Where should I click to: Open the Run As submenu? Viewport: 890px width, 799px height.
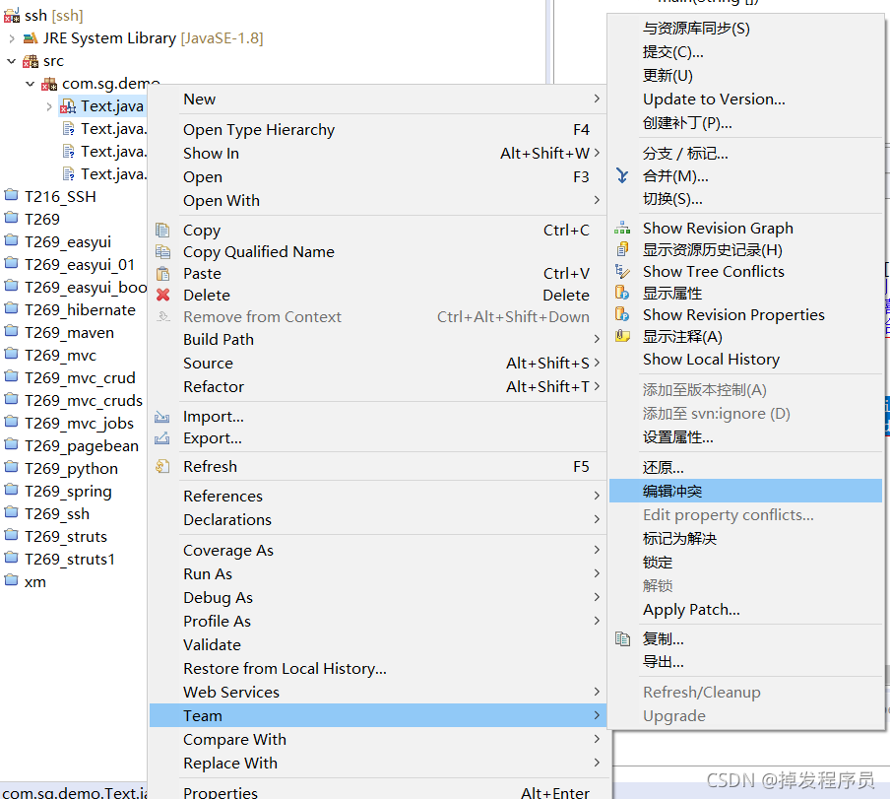point(378,574)
